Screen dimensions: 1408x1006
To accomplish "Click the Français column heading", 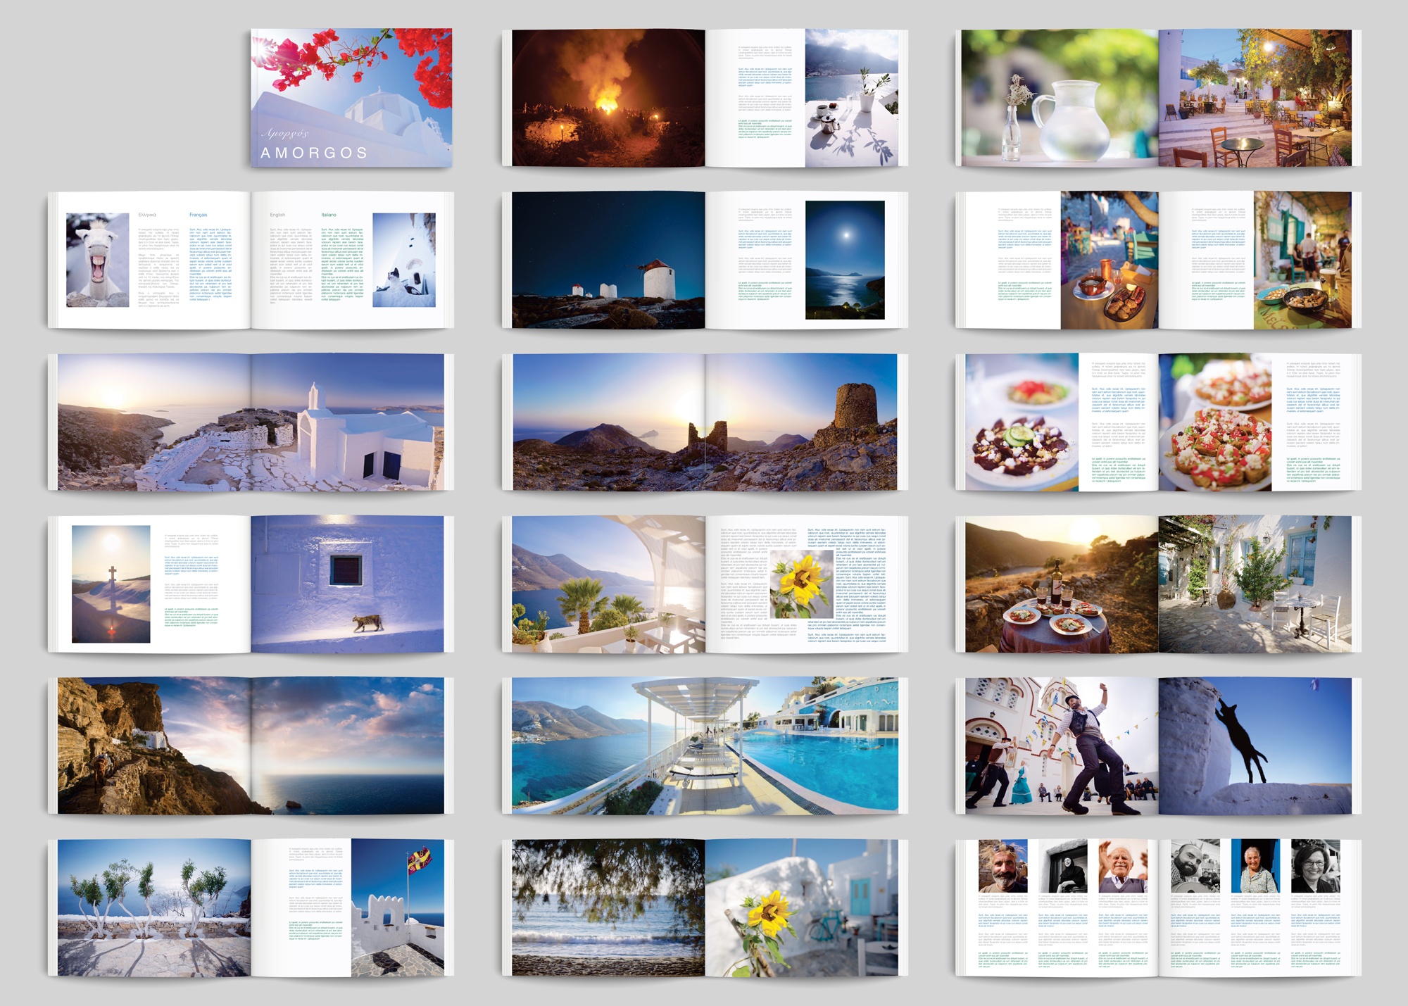I will [199, 215].
